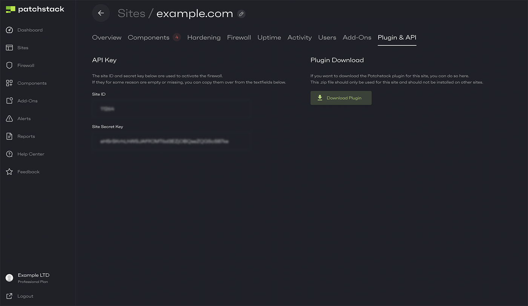Viewport: 528px width, 306px height.
Task: Open Dashboard from the sidebar
Action: 30,30
